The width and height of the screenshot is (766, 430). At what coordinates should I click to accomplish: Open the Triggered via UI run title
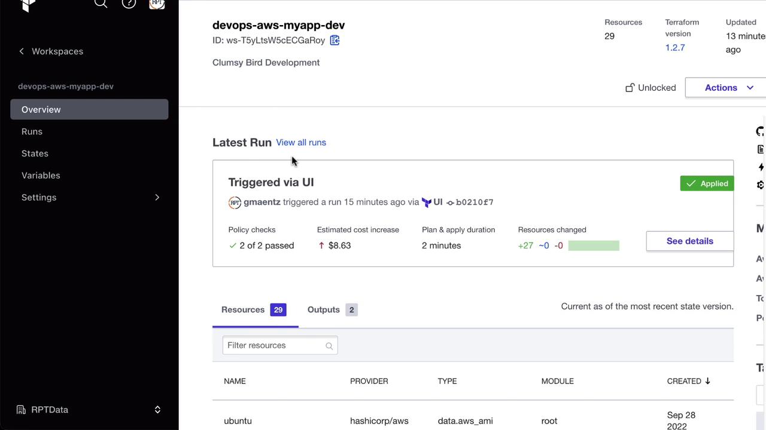click(271, 182)
